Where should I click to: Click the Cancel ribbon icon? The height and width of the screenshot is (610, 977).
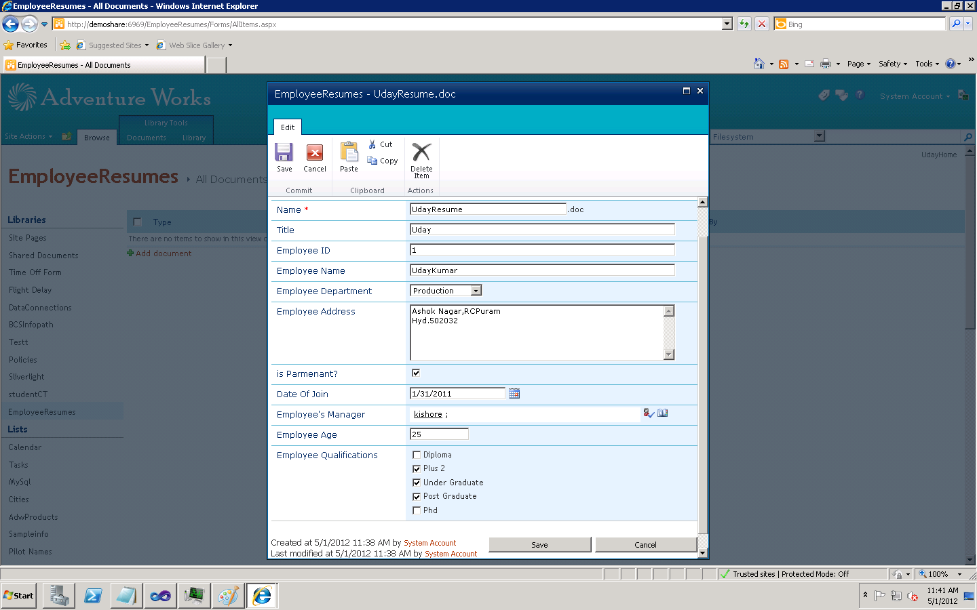point(315,157)
